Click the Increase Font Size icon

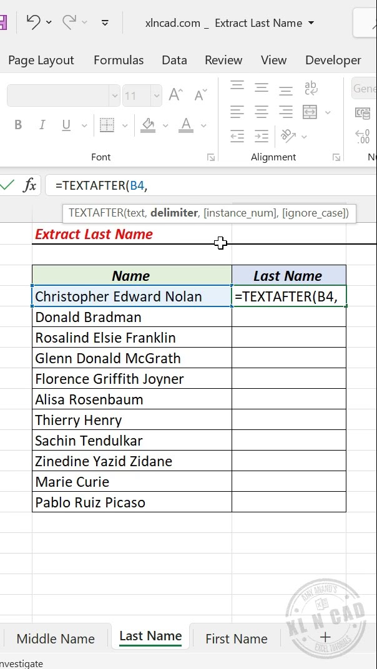pos(175,95)
